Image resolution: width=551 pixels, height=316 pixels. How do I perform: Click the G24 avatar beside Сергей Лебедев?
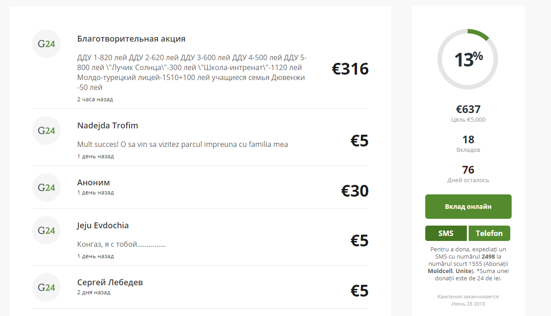(46, 288)
